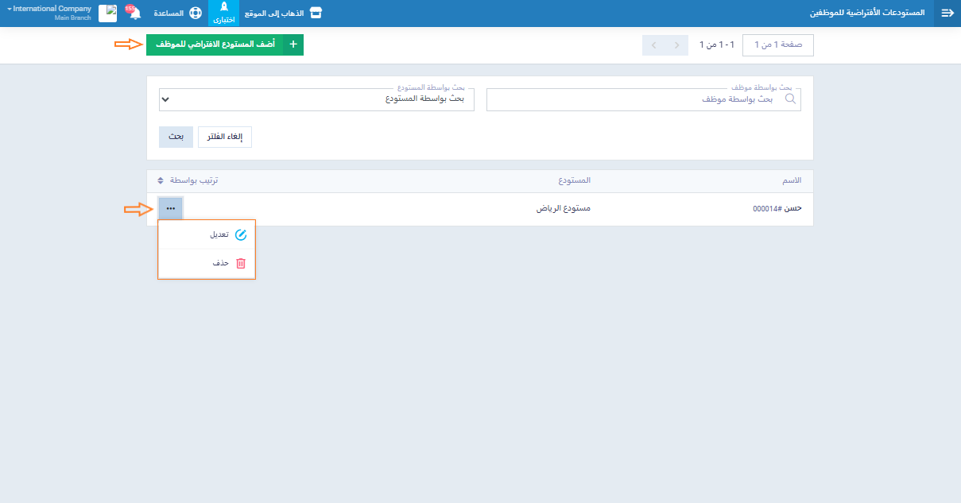Click the store icon for الذهاب إلى الموقع

pyautogui.click(x=316, y=14)
